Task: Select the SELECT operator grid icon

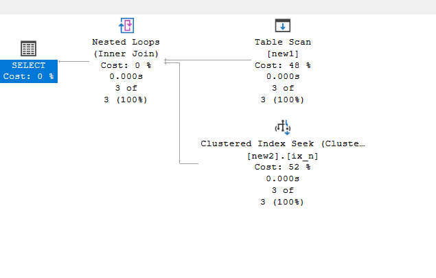Action: click(x=28, y=48)
